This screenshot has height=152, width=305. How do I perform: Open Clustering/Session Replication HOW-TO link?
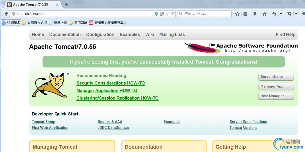point(117,98)
